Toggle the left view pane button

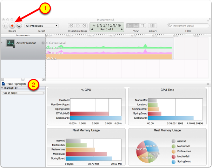coord(130,26)
